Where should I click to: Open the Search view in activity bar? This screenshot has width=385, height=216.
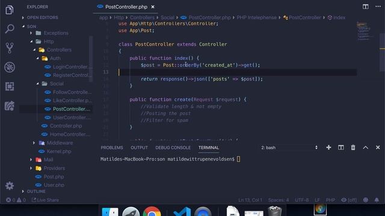click(x=10, y=29)
